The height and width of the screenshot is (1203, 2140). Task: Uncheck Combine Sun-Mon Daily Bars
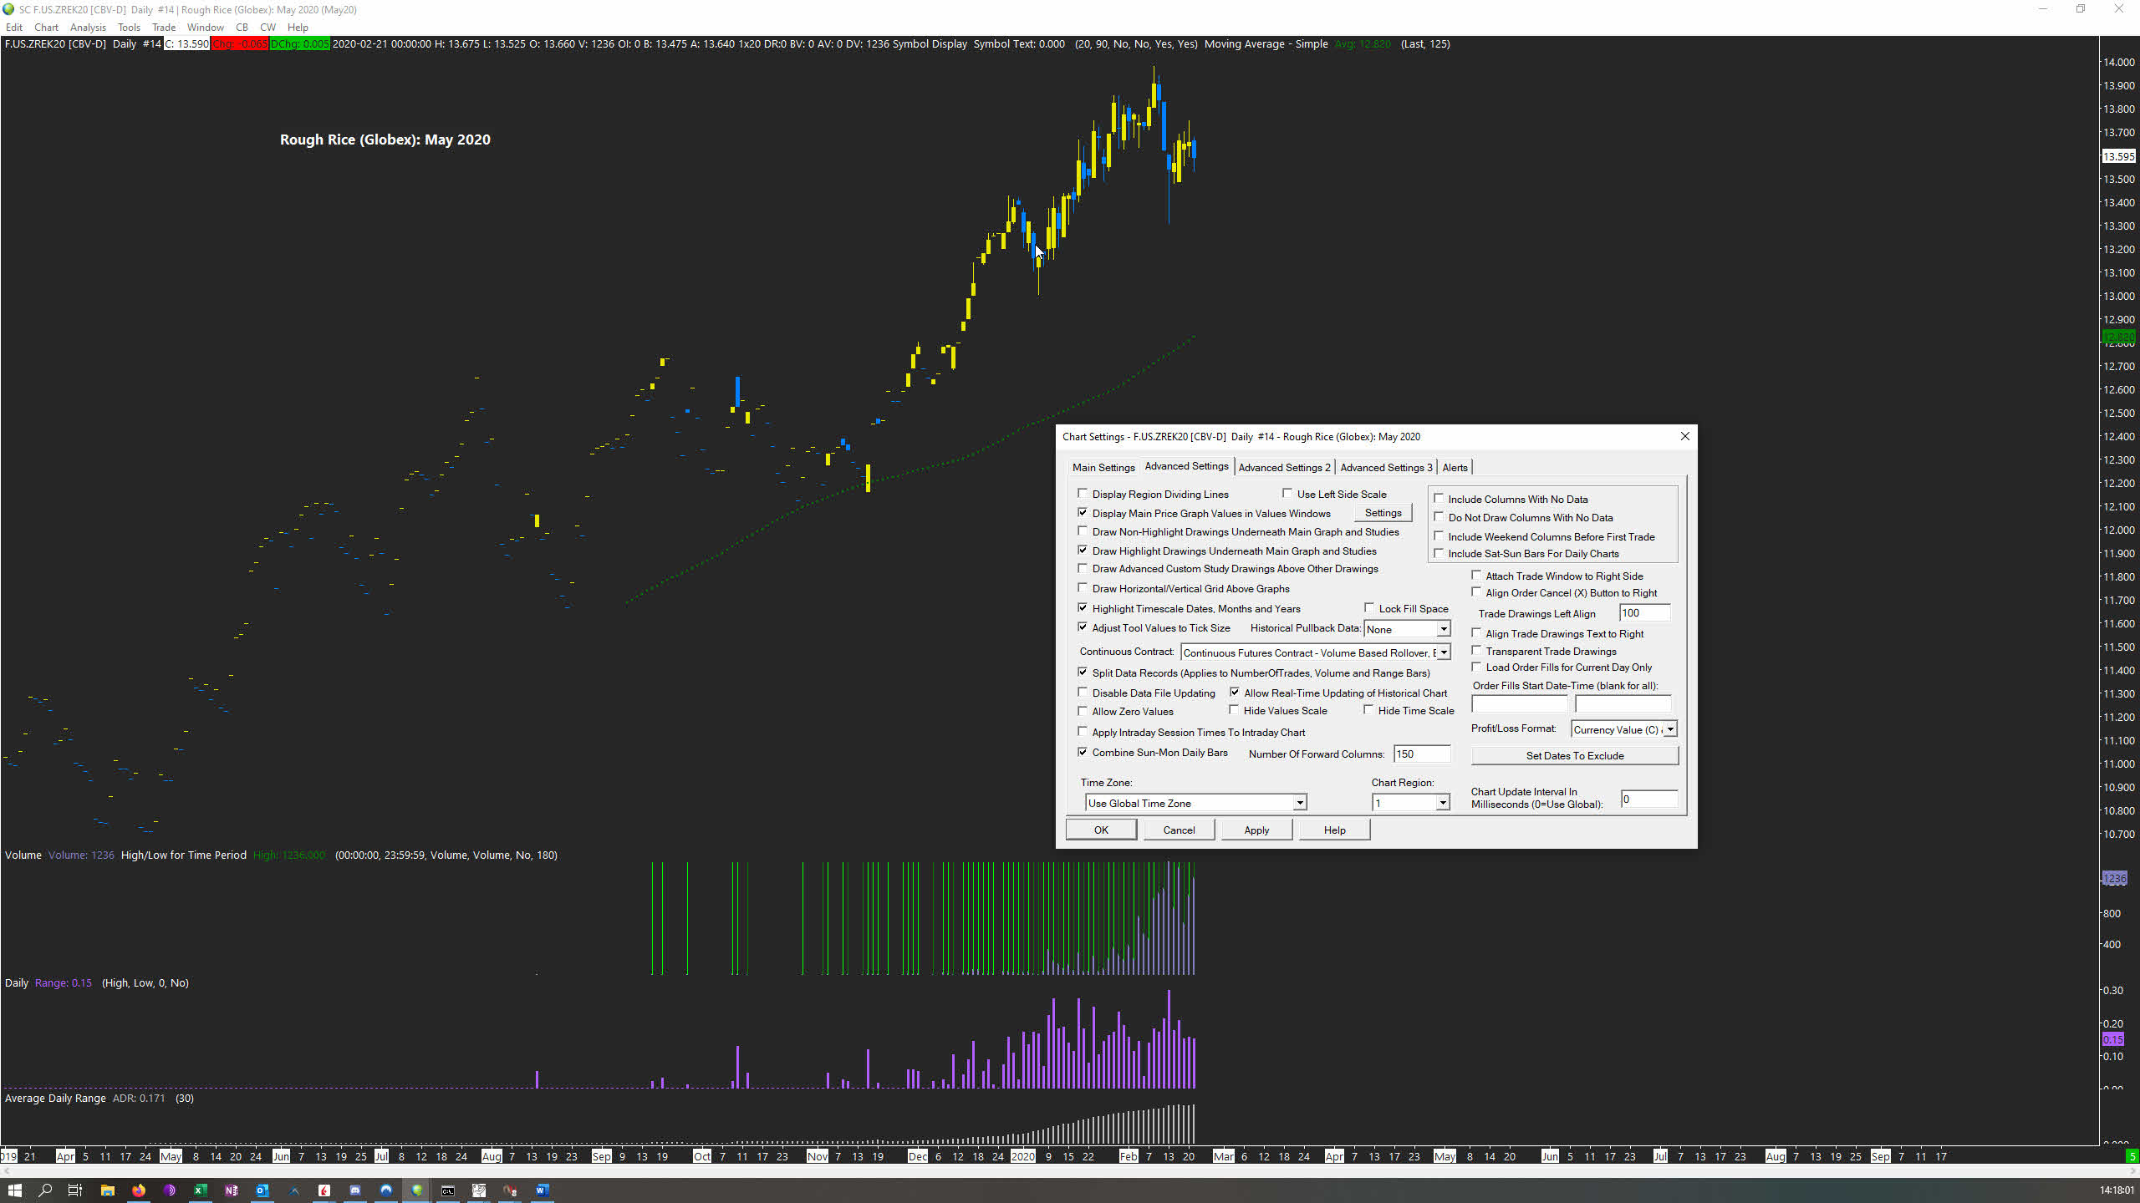tap(1083, 752)
